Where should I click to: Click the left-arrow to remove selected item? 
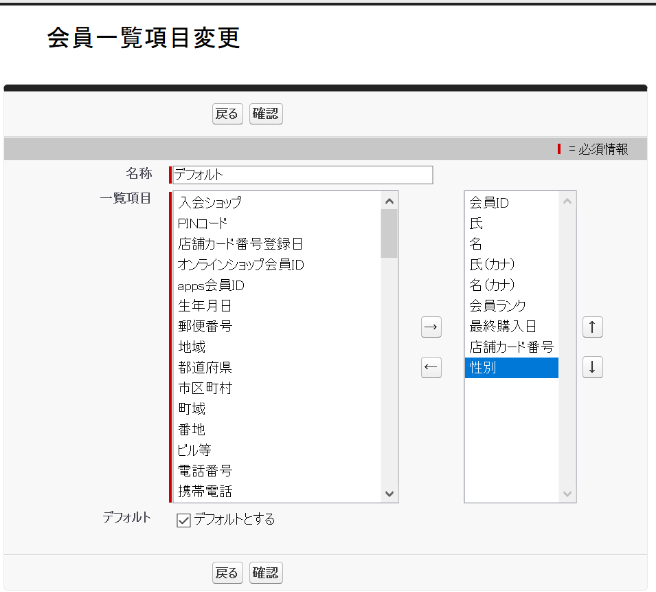[431, 368]
